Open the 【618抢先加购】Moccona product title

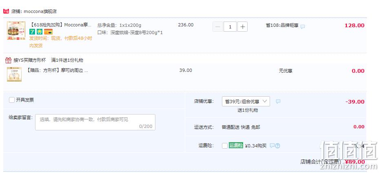coord(61,25)
